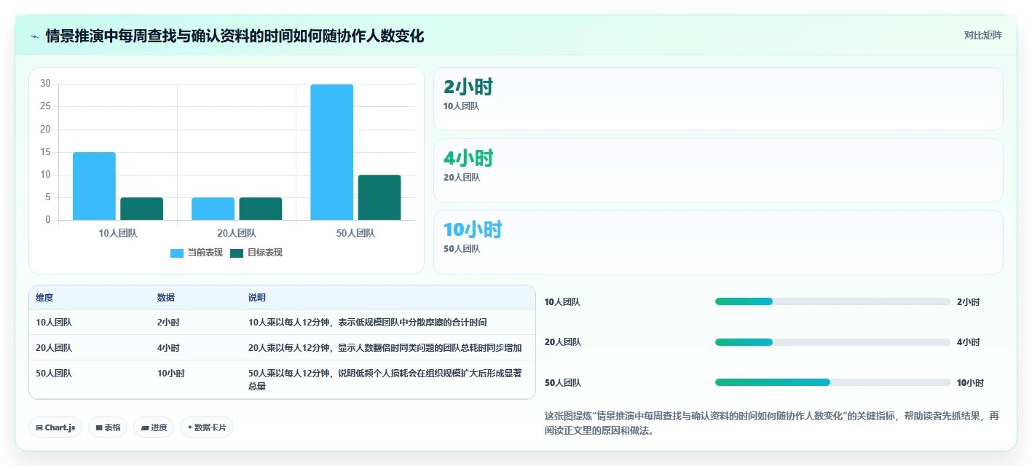Click the 50人团队 axis label under the chart

point(355,234)
